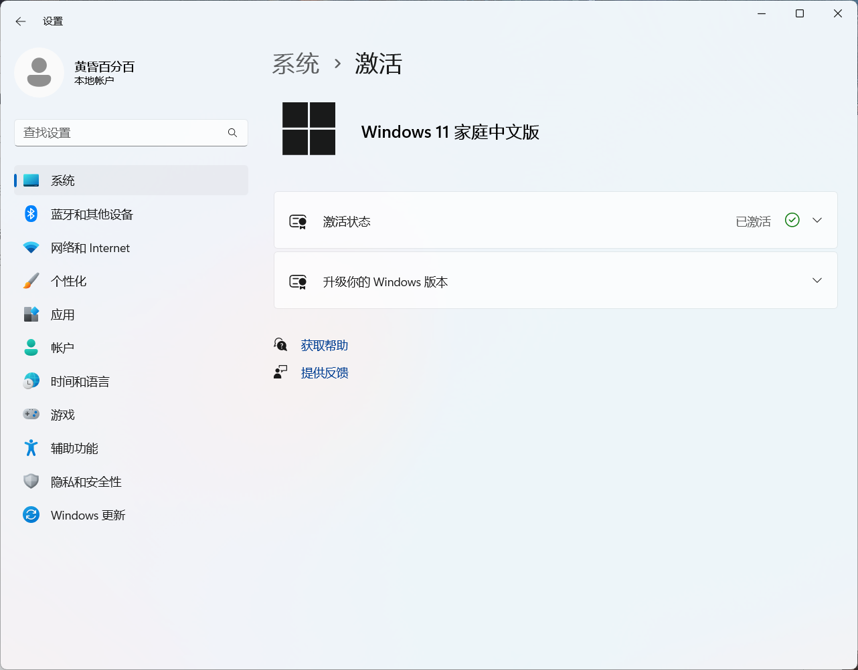Click the Windows 11 家庭中文版 edition text

450,132
